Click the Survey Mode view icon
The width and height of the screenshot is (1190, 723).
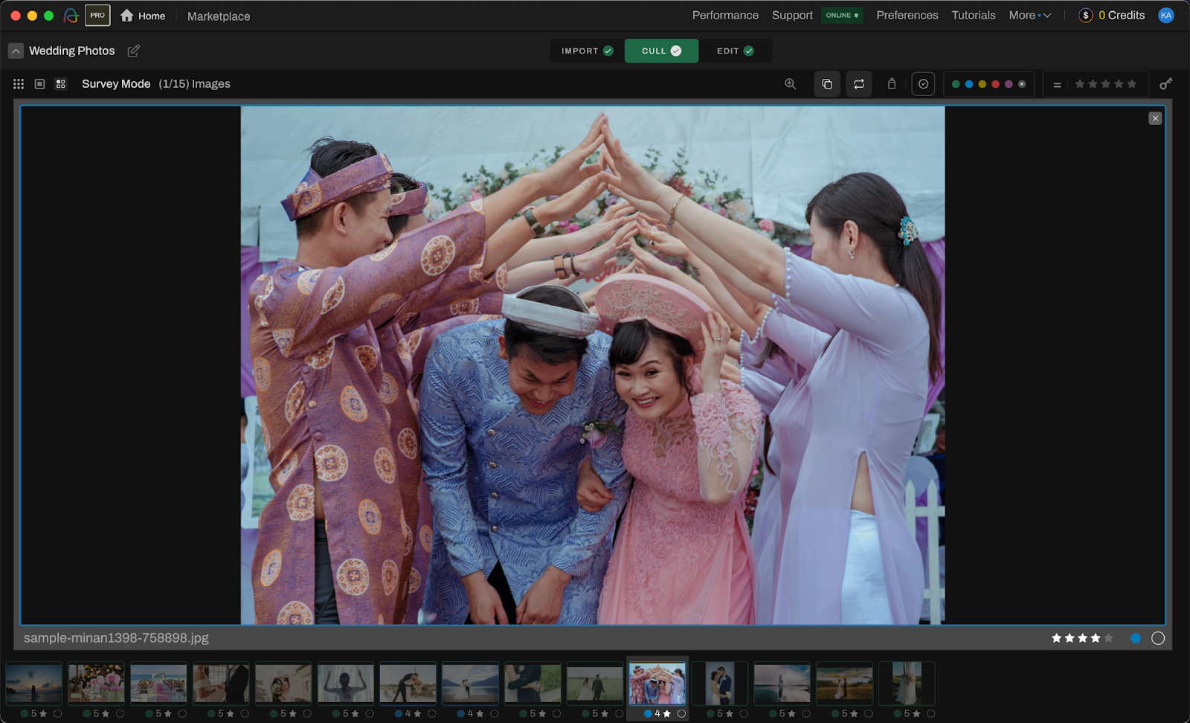click(x=61, y=84)
